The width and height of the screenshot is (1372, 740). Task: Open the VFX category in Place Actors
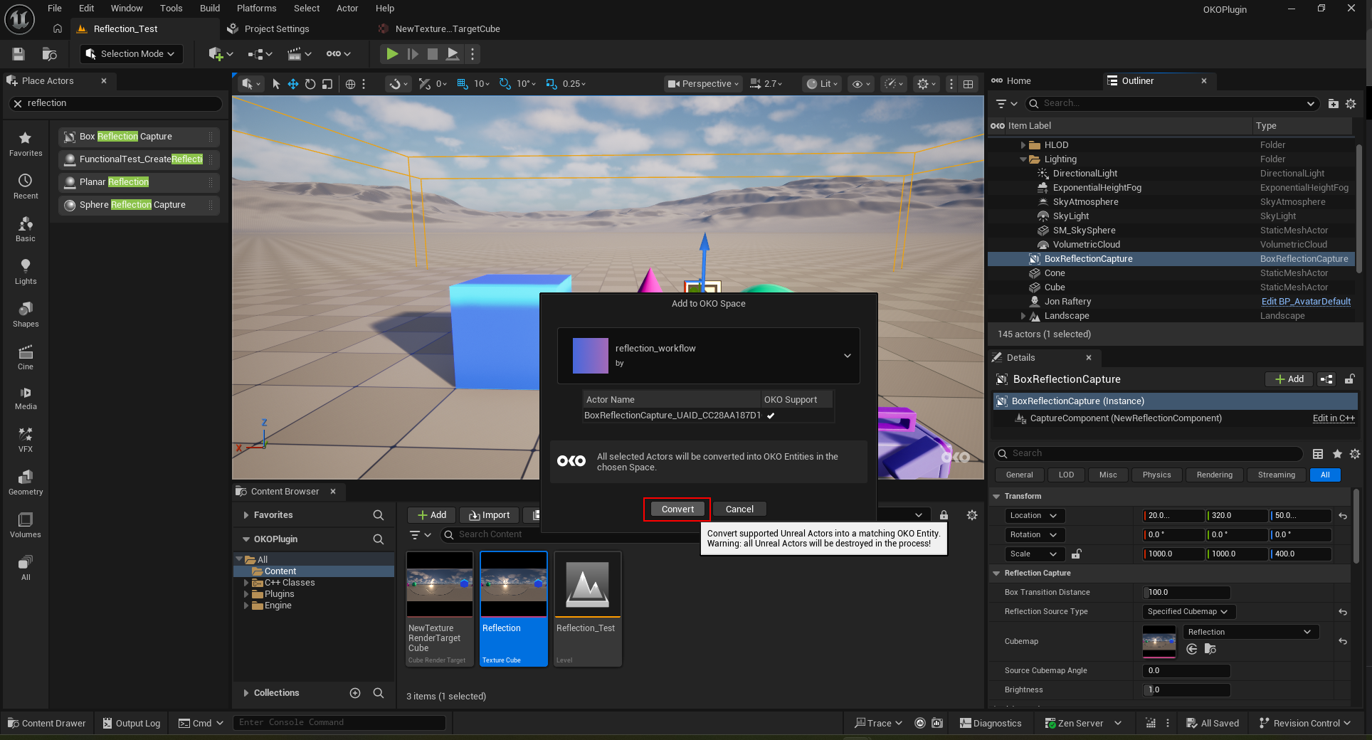[x=26, y=440]
